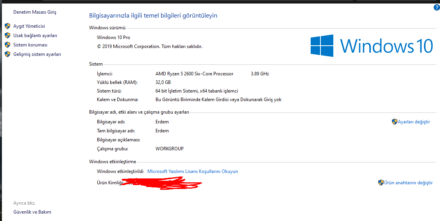Select the 32,0 GB RAM value
The height and width of the screenshot is (221, 440).
(x=163, y=82)
